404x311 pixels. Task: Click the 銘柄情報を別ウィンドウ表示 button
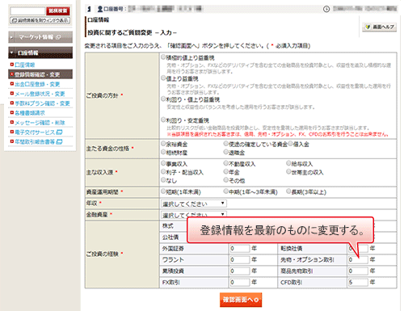coord(40,20)
